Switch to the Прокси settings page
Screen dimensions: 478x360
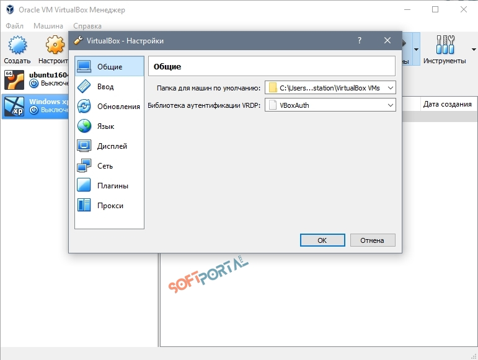coord(110,205)
